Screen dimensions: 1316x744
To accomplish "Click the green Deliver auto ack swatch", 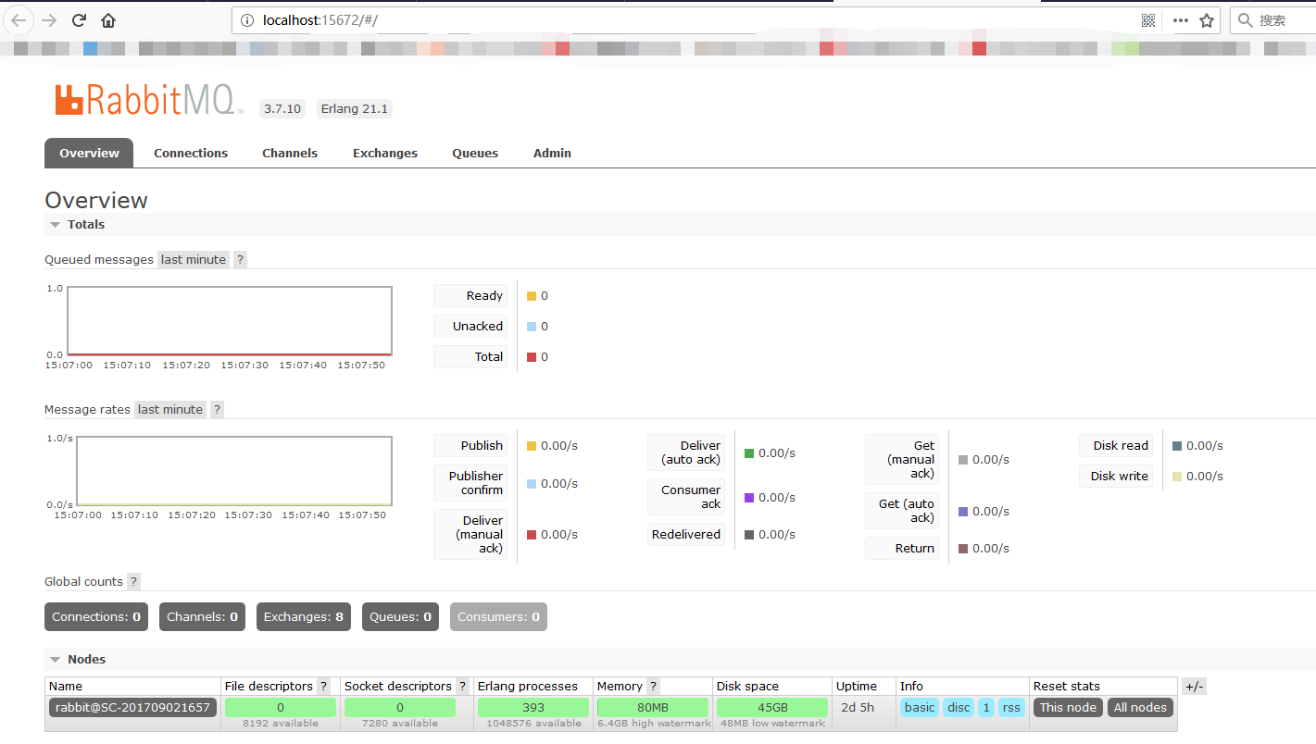I will coord(749,453).
